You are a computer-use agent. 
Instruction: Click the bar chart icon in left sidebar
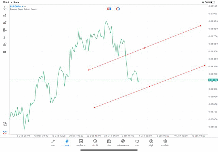click(x=5, y=23)
